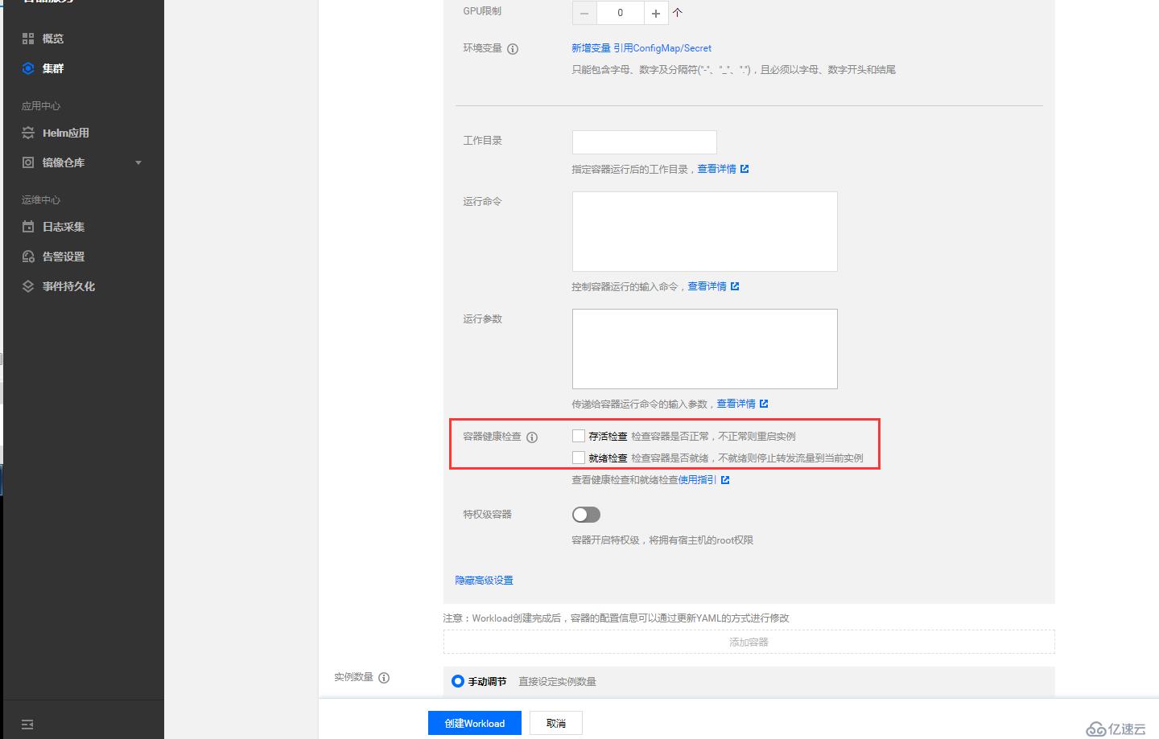Click external-link icon beside 运行命令 查看详情
Image resolution: width=1159 pixels, height=739 pixels.
(x=735, y=286)
